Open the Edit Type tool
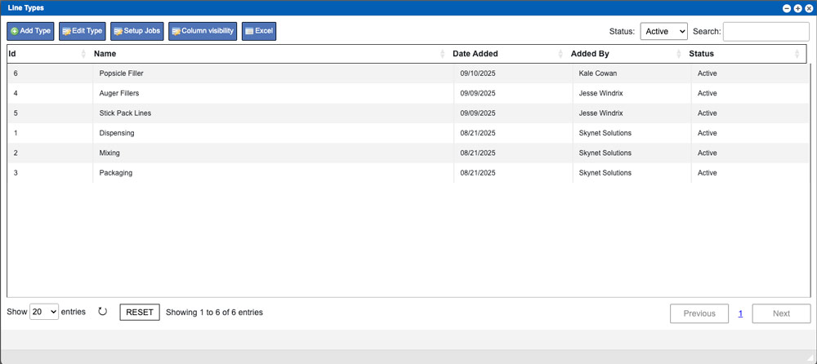The width and height of the screenshot is (817, 364). [x=83, y=31]
